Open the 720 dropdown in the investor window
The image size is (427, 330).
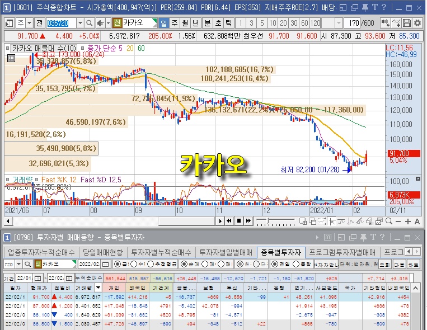coord(18,264)
